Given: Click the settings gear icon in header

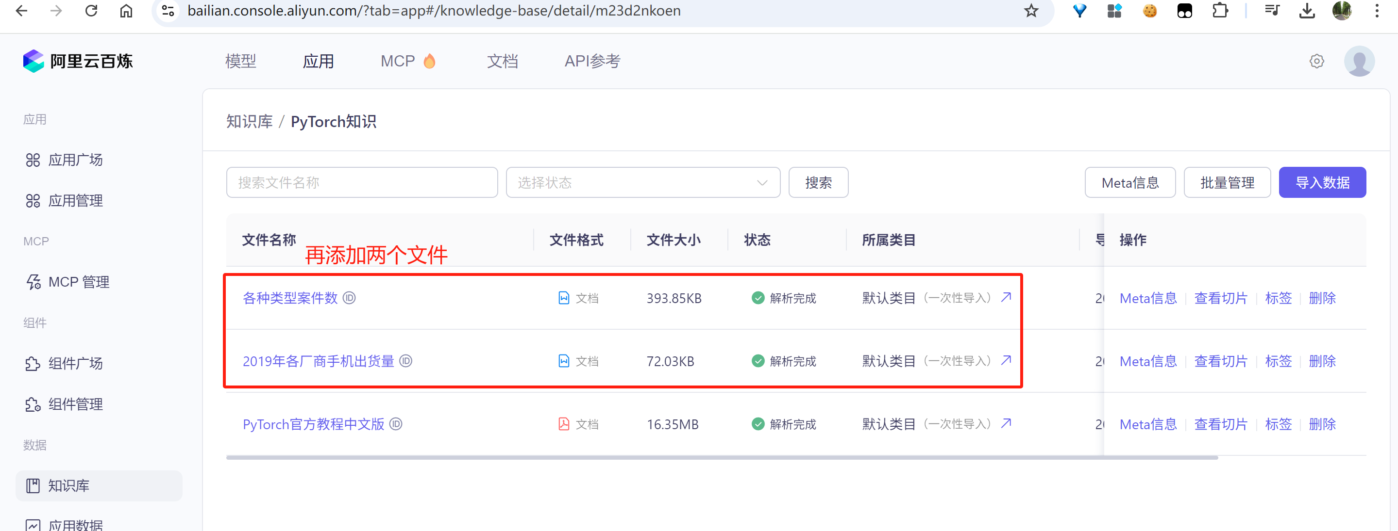Looking at the screenshot, I should point(1316,61).
